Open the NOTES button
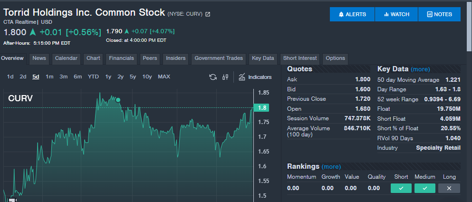The height and width of the screenshot is (202, 472). (x=439, y=14)
